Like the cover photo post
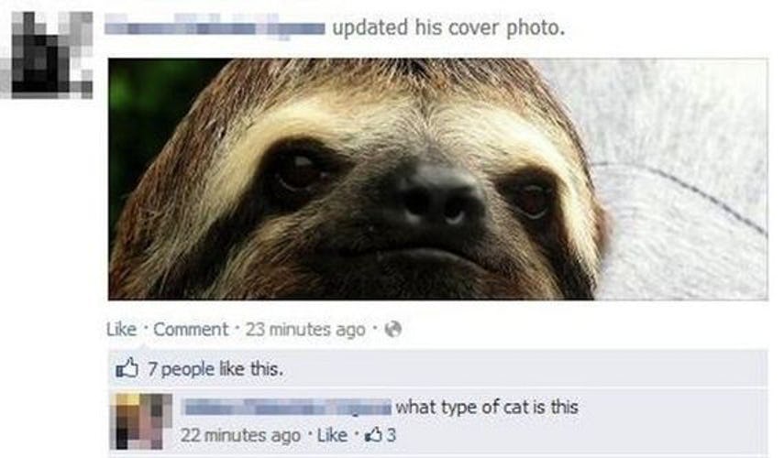Viewport: 784px width, 458px height. coord(122,330)
